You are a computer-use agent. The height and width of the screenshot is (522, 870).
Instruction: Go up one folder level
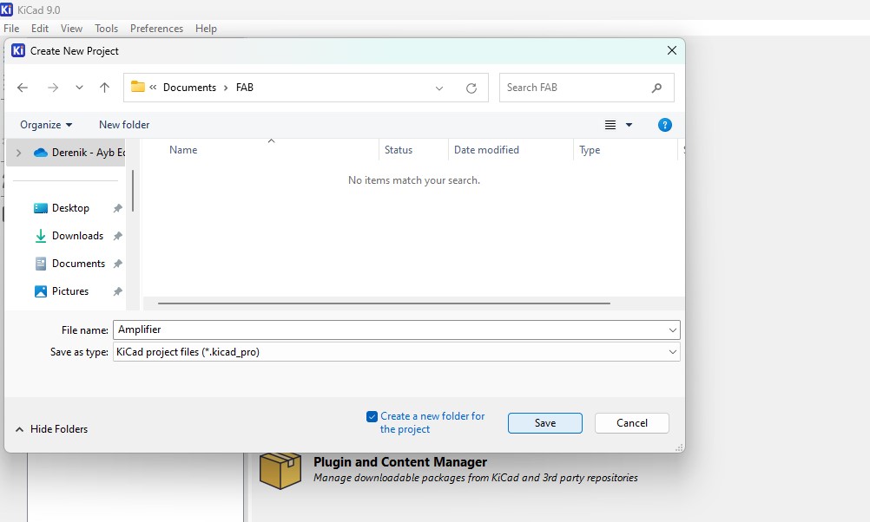[x=104, y=88]
